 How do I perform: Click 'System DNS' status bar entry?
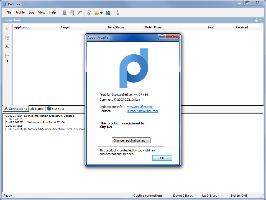239,196
